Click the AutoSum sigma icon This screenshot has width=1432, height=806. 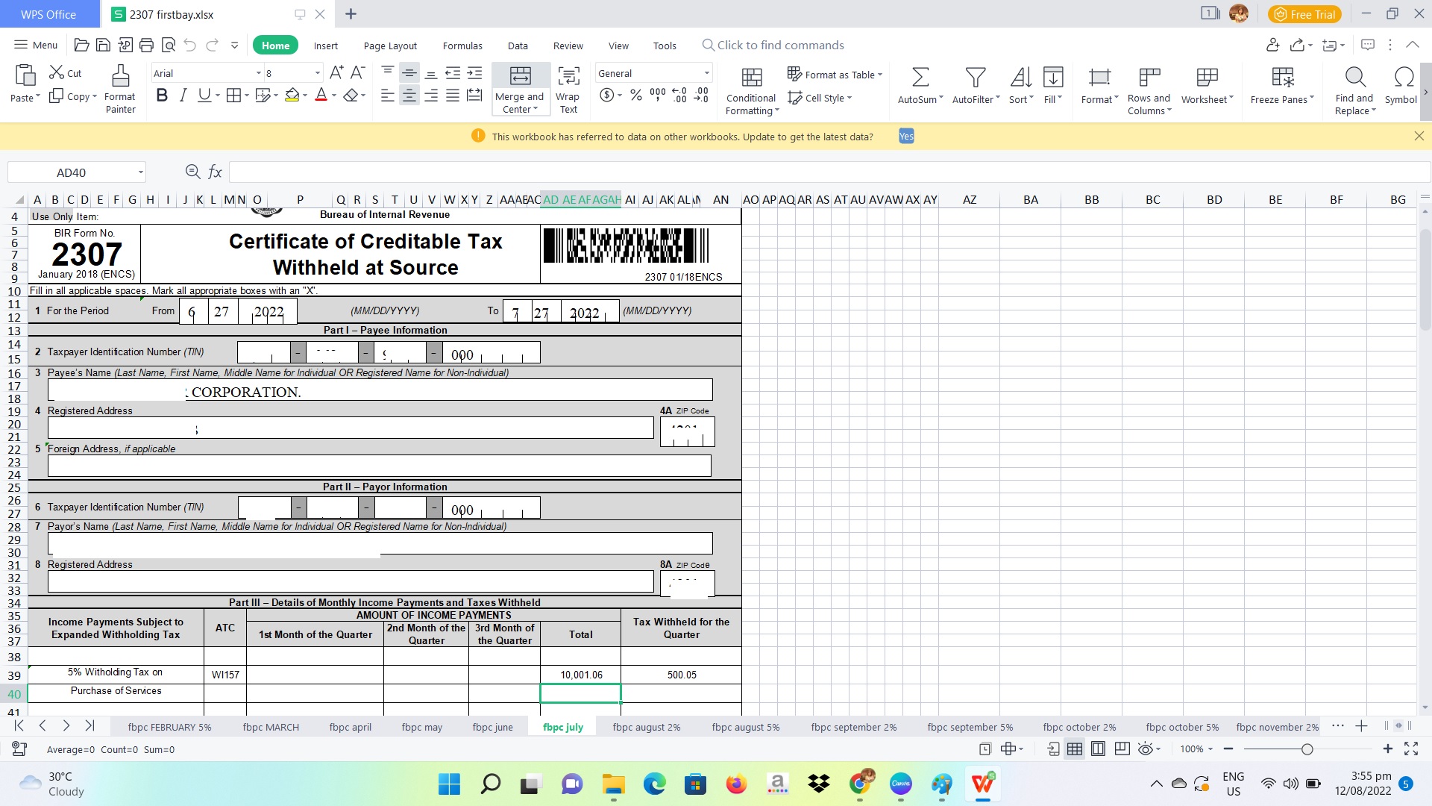pos(920,77)
